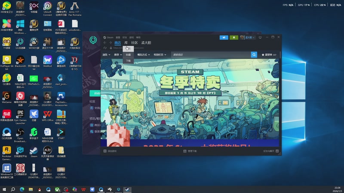
Task: Open Windows taskbar search
Action: click(13, 189)
